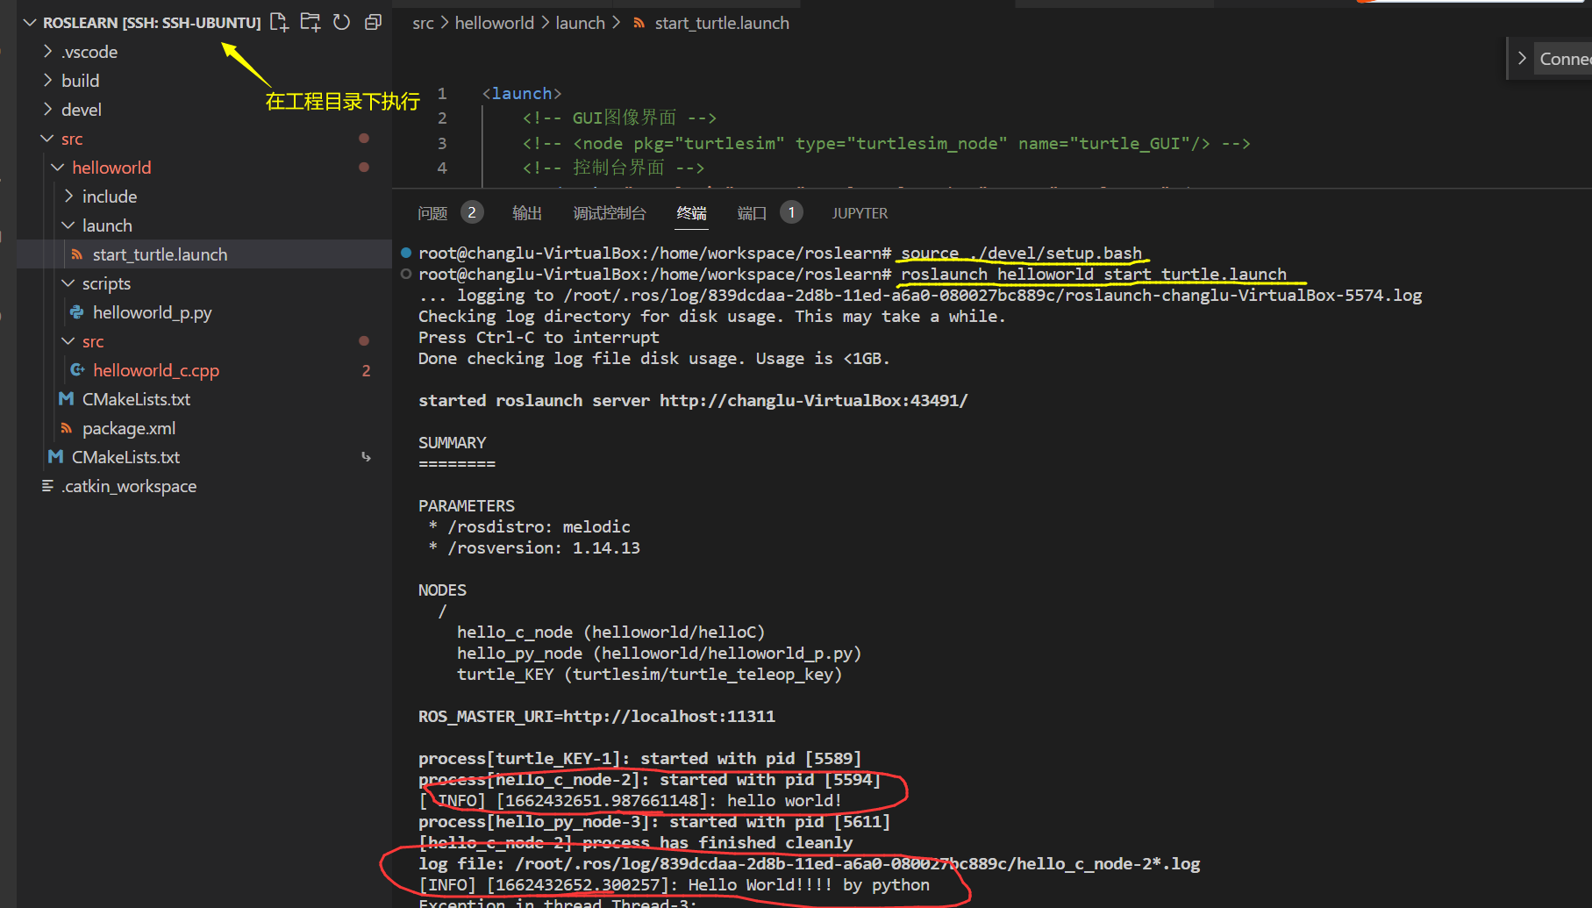
Task: Switch to the 问题 (Problems) panel tab
Action: pyautogui.click(x=432, y=213)
